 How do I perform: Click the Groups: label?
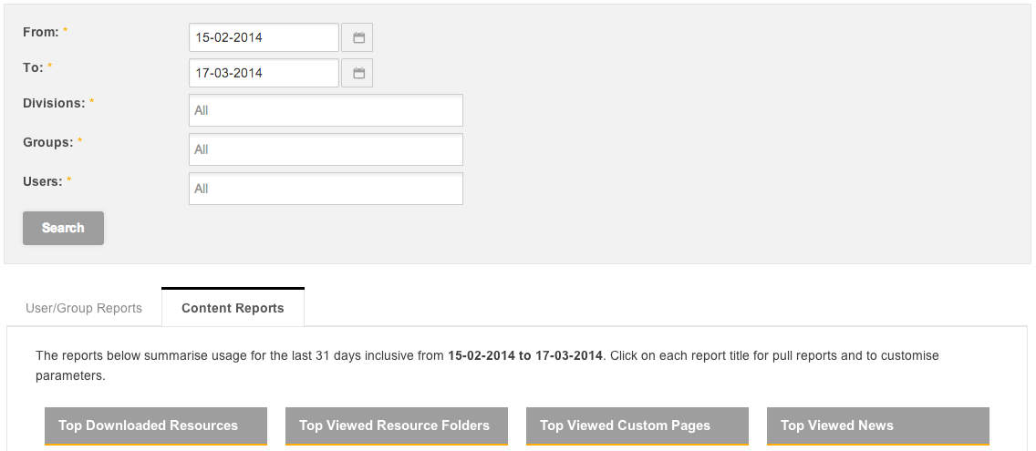point(48,142)
